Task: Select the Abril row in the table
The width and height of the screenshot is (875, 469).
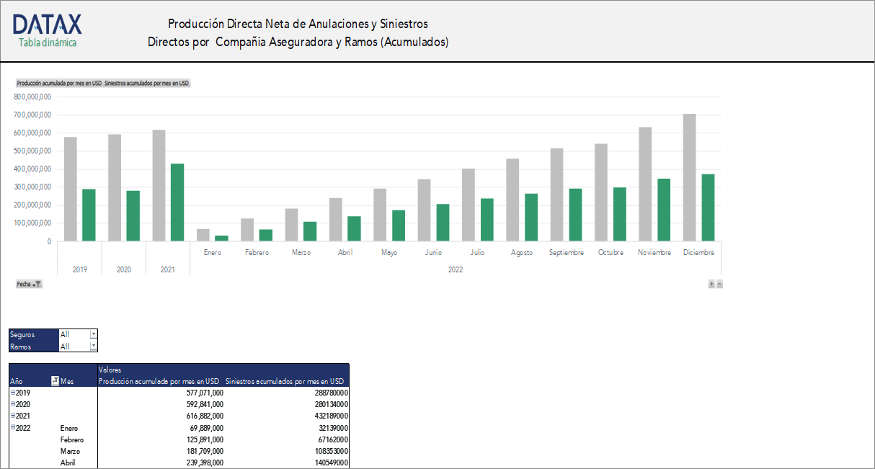Action: (68, 463)
